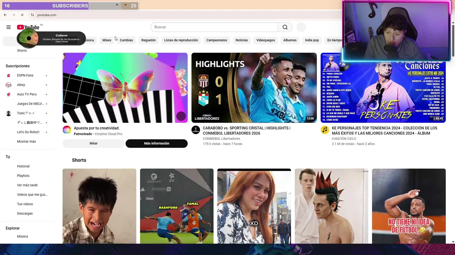Screen dimensions: 455x255
Task: Open Alexy channel avatar in subscriptions
Action: 9,85
